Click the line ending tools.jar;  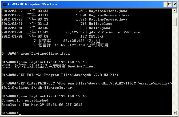click(x=38, y=88)
